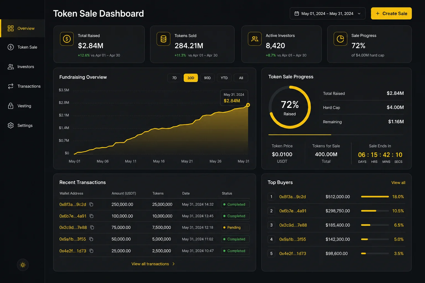Click the 18.0% top buyer progress bar

point(375,197)
